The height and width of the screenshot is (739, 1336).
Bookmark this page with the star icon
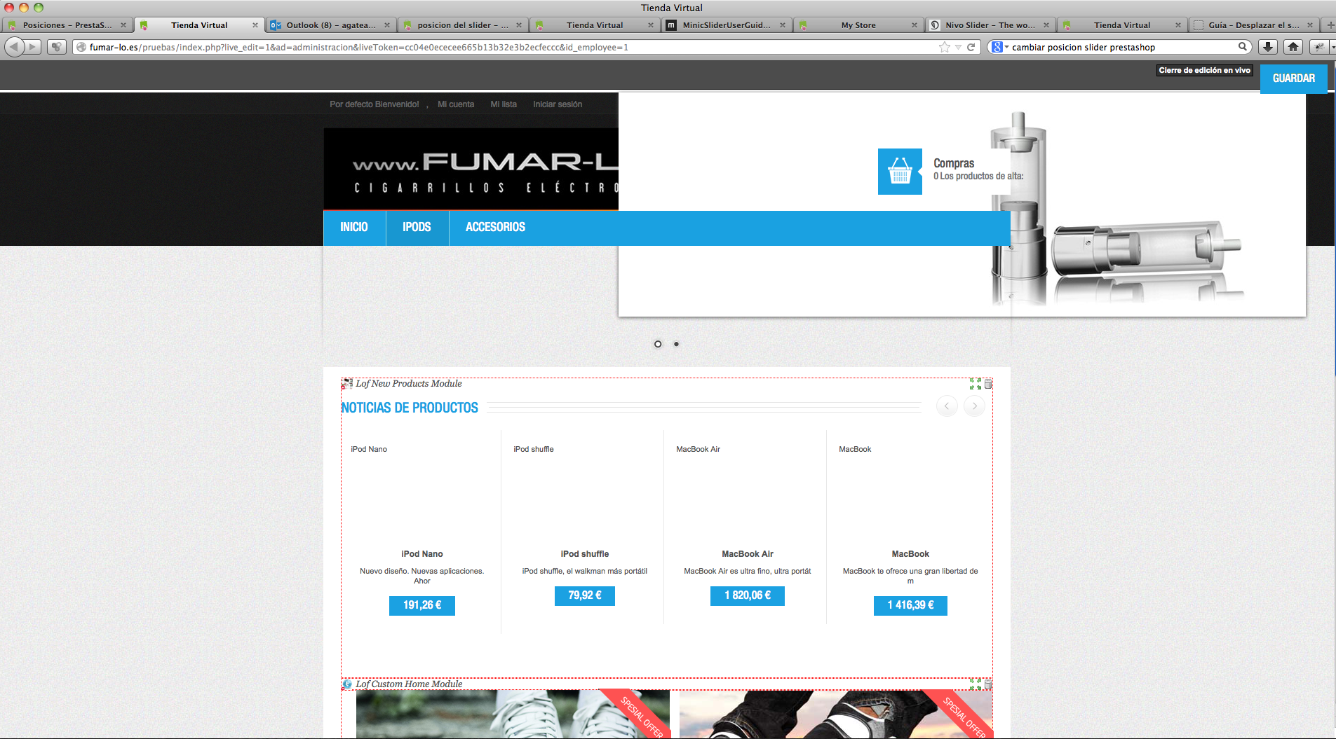coord(945,47)
